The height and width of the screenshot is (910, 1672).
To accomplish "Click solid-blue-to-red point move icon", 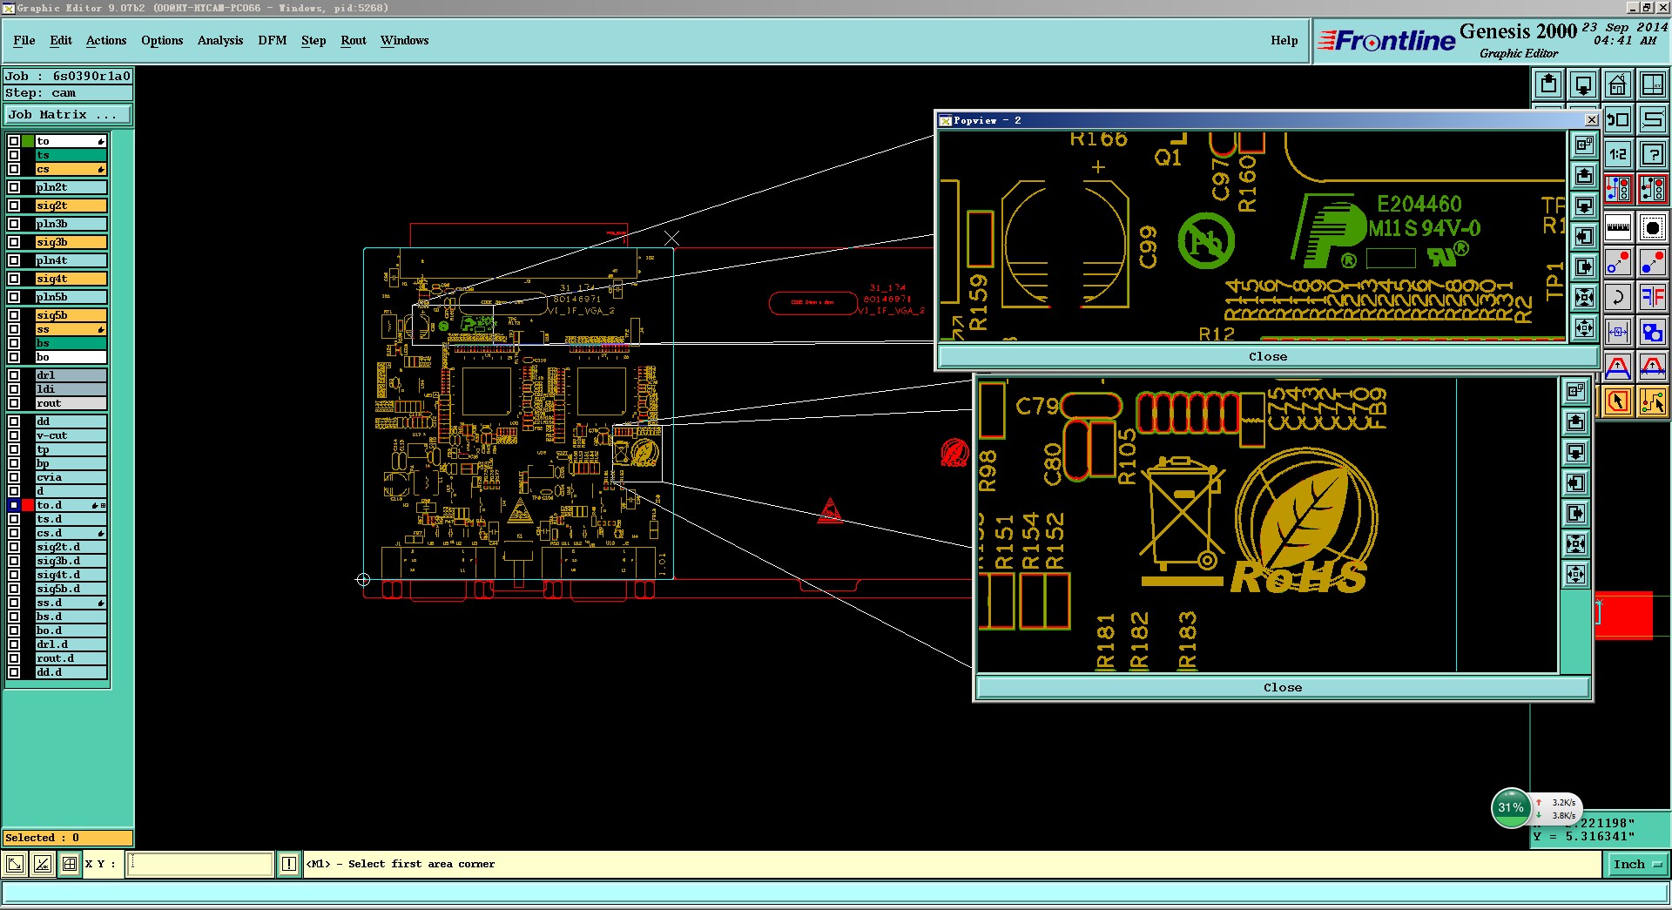I will coord(1652,262).
